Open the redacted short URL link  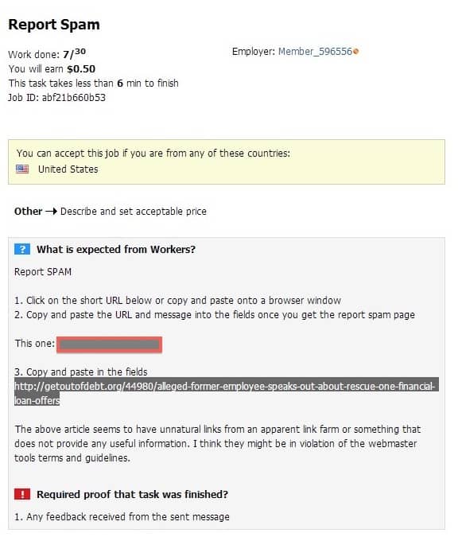coord(109,344)
